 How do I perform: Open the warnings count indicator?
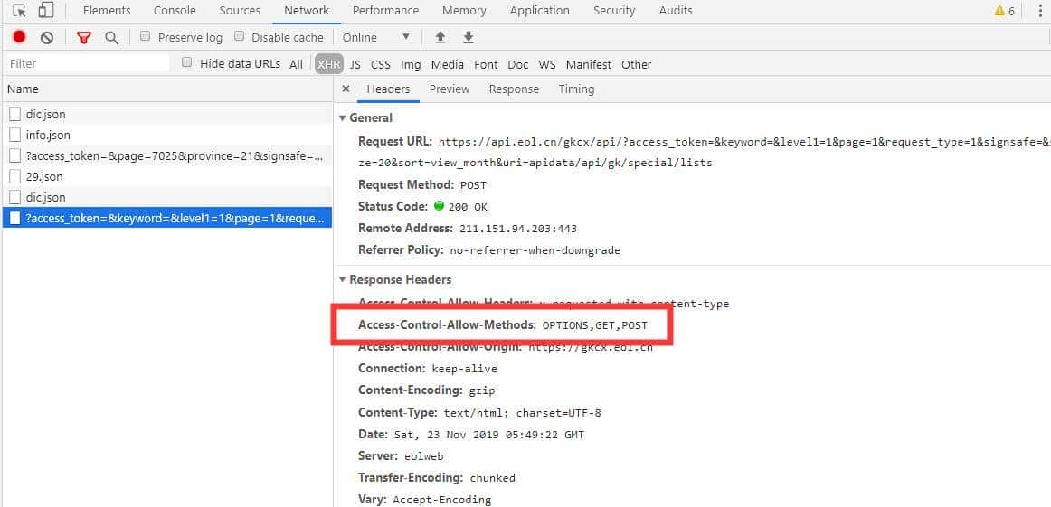tap(1004, 11)
